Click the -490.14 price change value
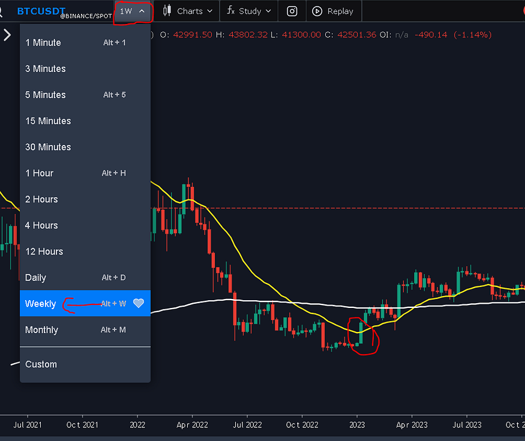This screenshot has width=525, height=441. [x=431, y=35]
